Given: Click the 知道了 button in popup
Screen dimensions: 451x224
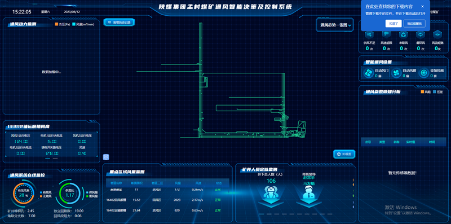Looking at the screenshot, I should [393, 24].
